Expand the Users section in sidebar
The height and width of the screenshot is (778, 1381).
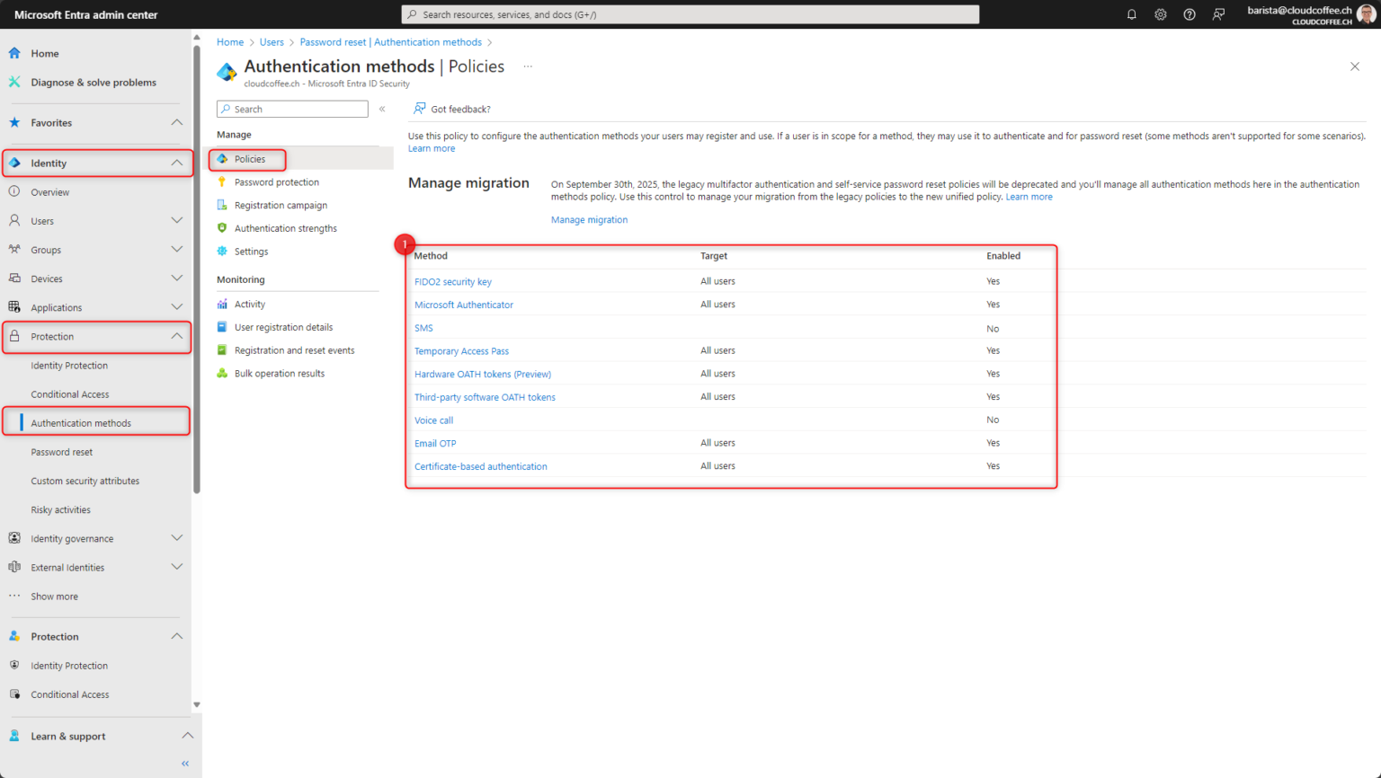point(176,220)
